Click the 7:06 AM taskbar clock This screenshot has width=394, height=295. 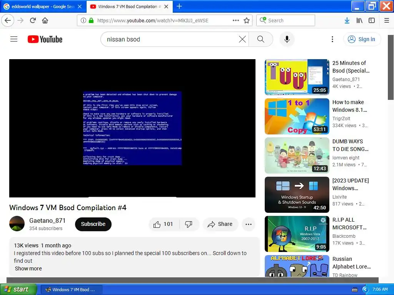(x=380, y=290)
